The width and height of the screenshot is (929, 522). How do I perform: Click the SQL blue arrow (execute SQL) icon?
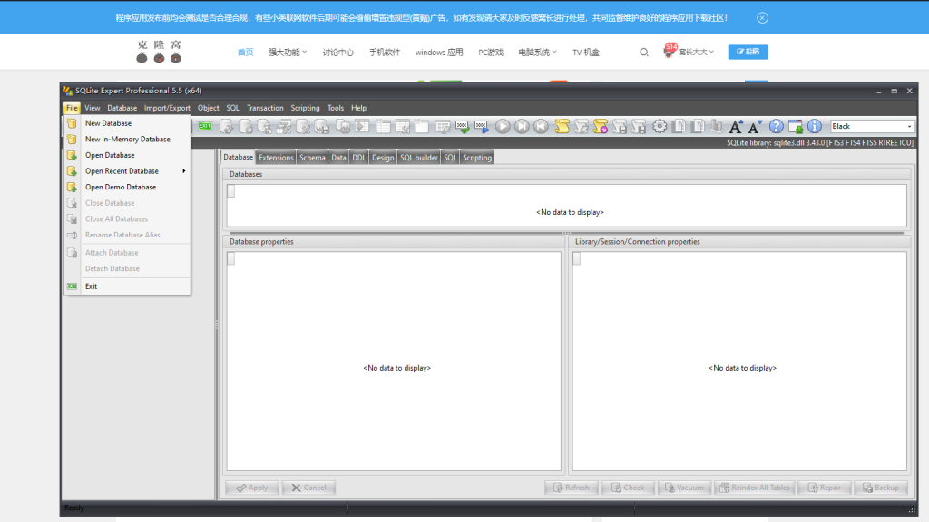click(481, 126)
